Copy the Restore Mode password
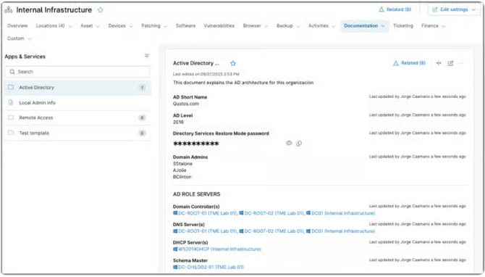Image resolution: width=485 pixels, height=277 pixels. (x=299, y=144)
